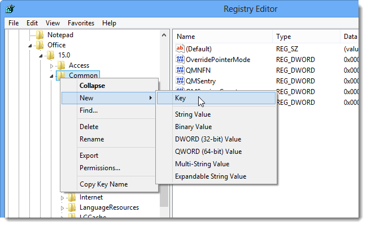
Task: Click the LanguageResources folder icon
Action: point(72,207)
